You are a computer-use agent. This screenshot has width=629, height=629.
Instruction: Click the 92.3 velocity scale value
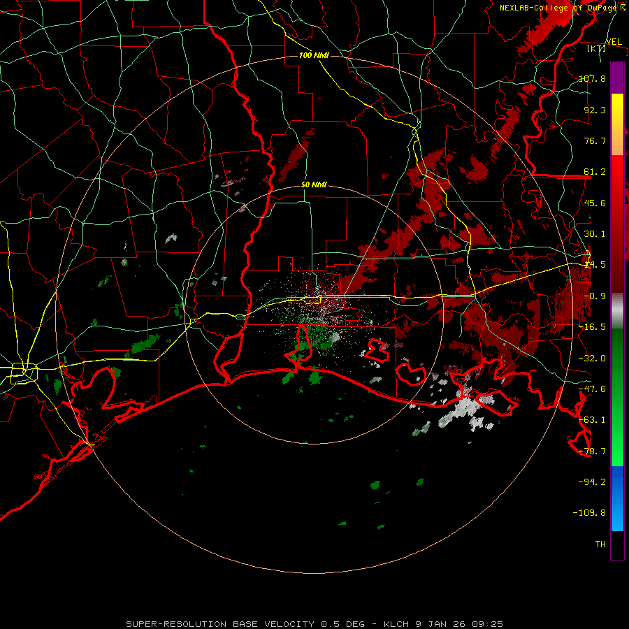click(595, 110)
